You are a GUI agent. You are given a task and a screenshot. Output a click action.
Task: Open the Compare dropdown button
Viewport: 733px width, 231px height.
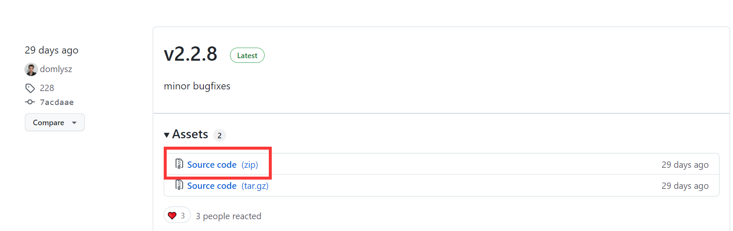[55, 122]
